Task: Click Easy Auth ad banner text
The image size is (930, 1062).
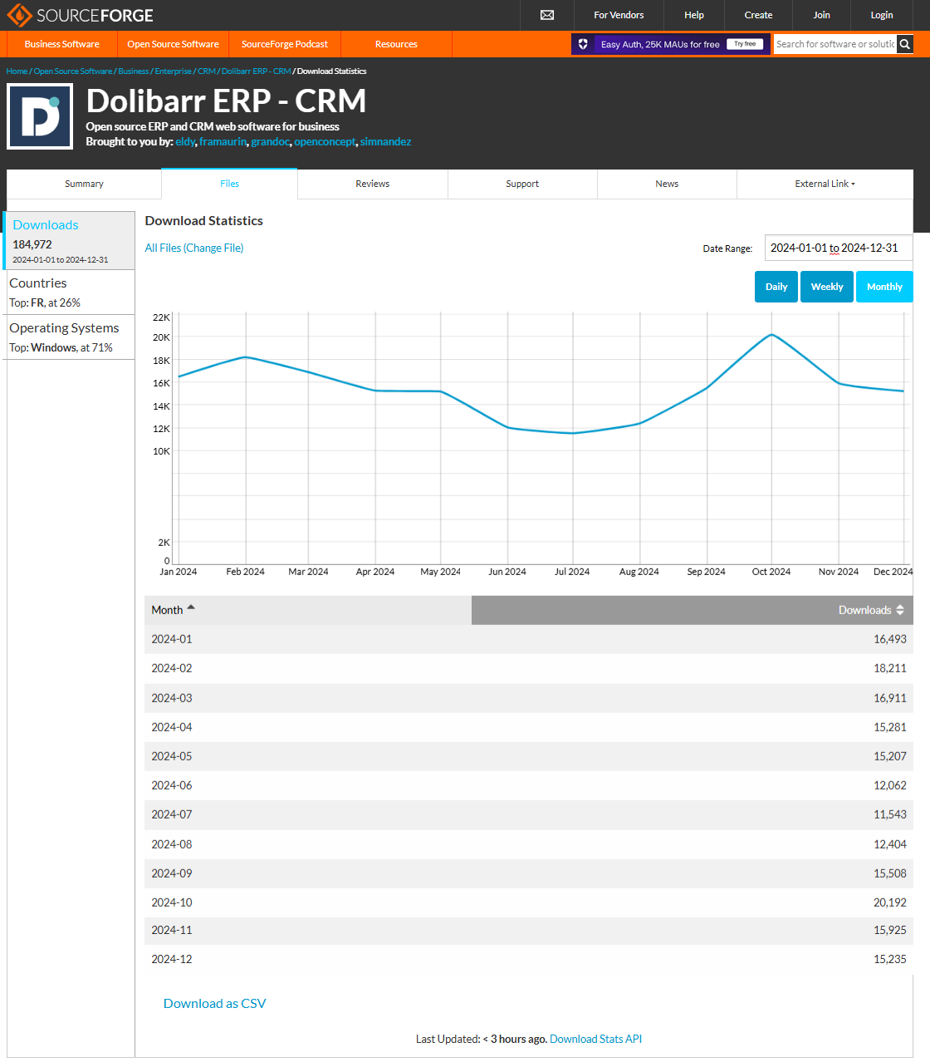Action: click(660, 44)
